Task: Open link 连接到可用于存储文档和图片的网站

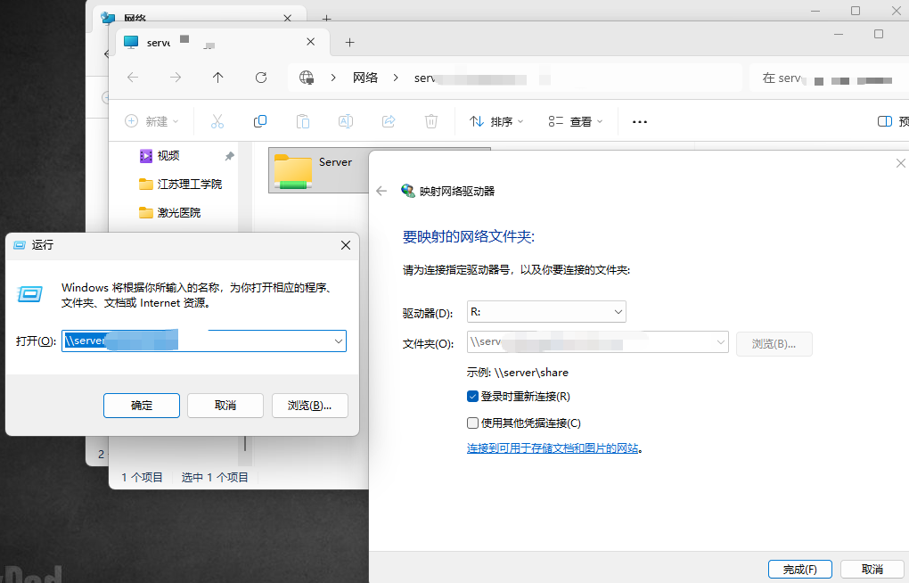Action: pos(553,448)
